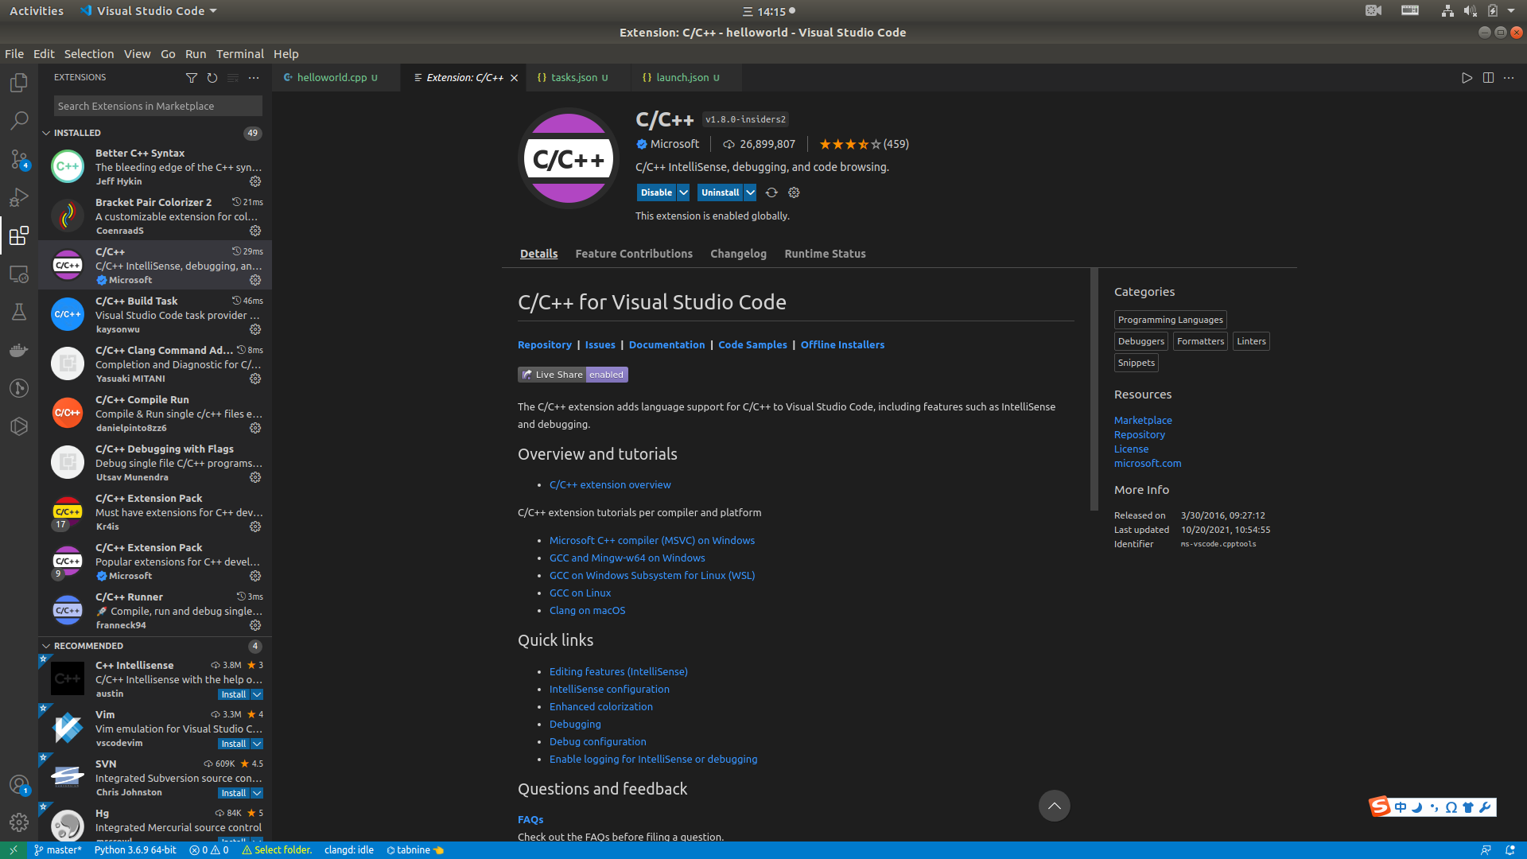Click the Search Extensions in Marketplace field
The height and width of the screenshot is (859, 1527).
(157, 106)
